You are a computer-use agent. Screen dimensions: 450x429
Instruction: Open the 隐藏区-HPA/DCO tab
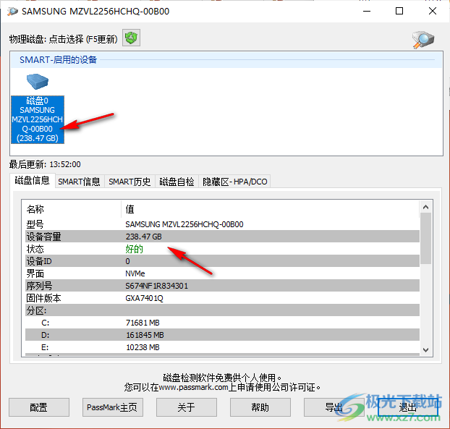(x=234, y=182)
